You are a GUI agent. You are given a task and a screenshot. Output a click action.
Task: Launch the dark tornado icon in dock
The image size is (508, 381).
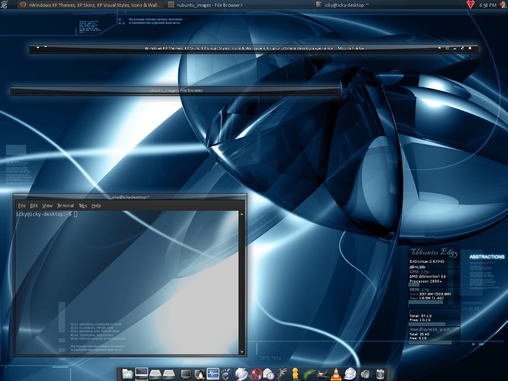(x=282, y=374)
